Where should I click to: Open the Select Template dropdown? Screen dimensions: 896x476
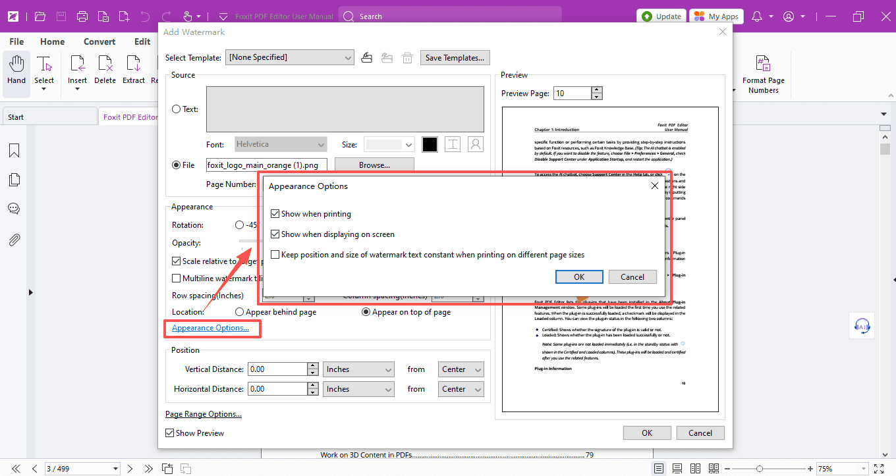290,58
